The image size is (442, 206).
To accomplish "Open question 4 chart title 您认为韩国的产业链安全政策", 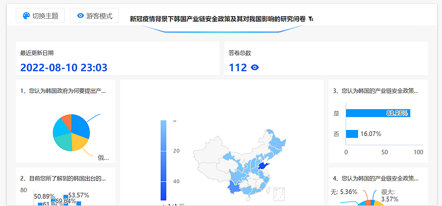I will (x=376, y=178).
